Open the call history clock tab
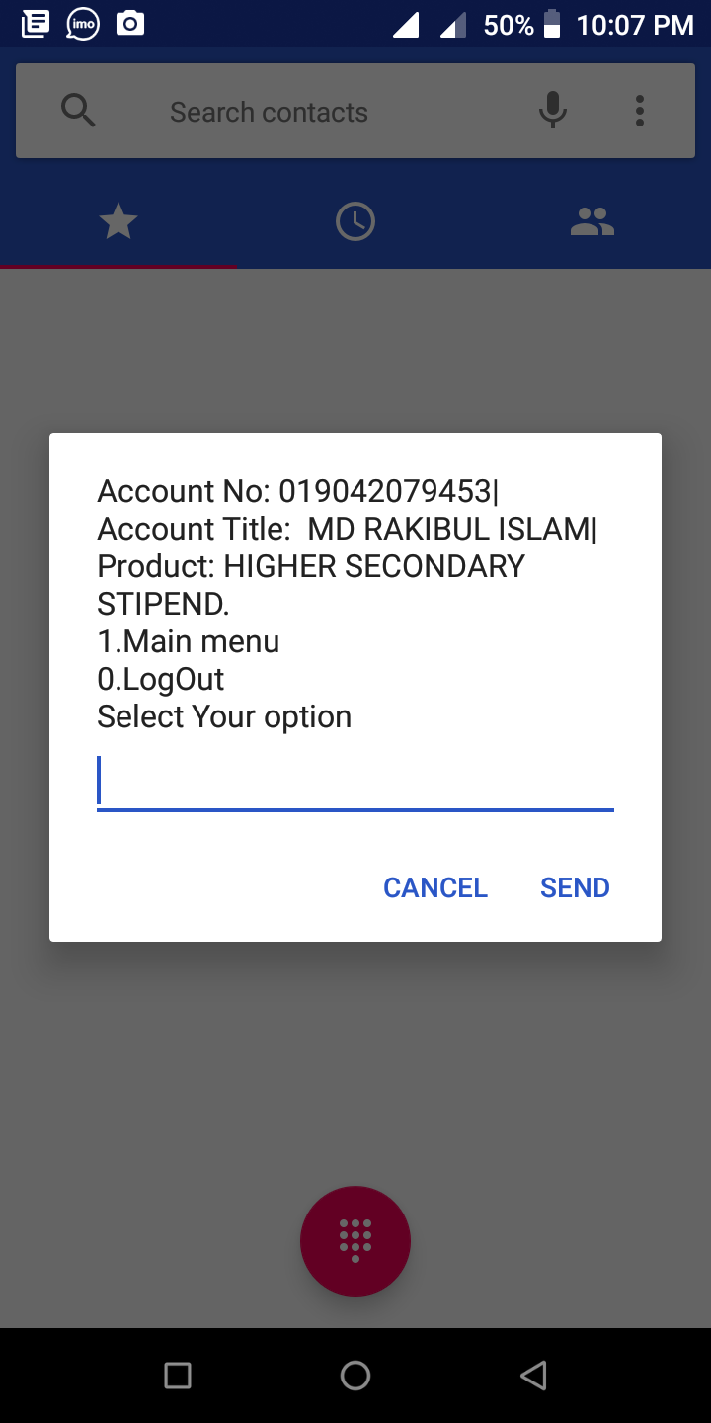This screenshot has height=1423, width=711. coord(355,221)
